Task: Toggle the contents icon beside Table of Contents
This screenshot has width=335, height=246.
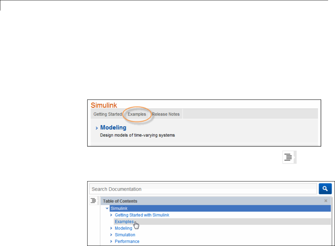Action: 93,201
